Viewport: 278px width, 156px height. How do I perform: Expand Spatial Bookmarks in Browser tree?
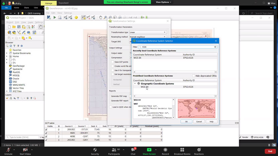click(x=7, y=53)
